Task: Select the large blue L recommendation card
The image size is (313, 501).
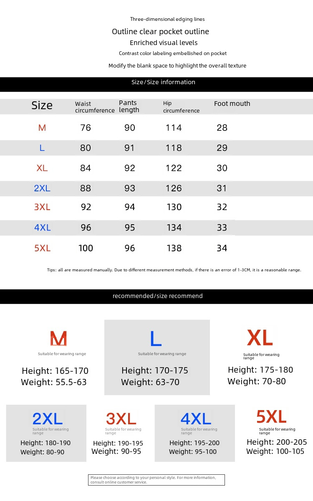Action: pos(157,357)
